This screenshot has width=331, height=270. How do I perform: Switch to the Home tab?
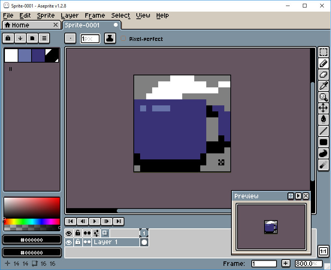(x=31, y=25)
